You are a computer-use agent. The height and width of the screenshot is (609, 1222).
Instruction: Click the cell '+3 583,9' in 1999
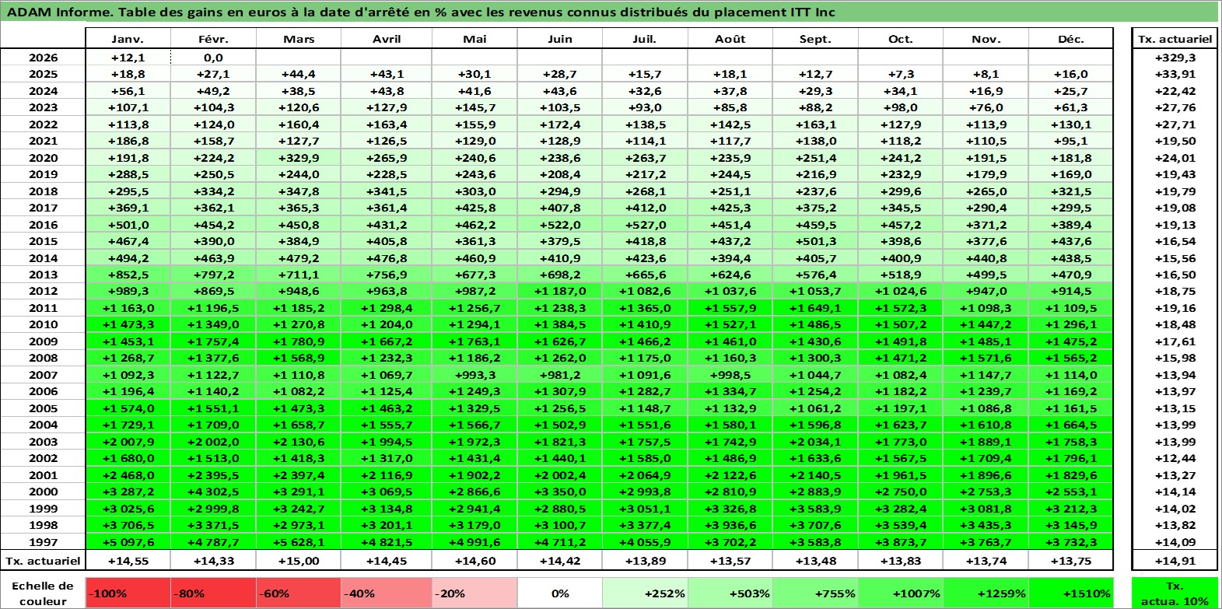815,509
